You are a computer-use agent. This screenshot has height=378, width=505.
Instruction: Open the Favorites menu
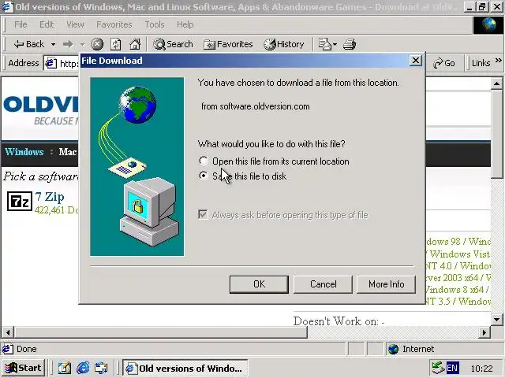point(114,24)
